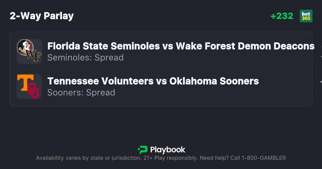Click the 1-800-GAMBLER helpline text
The width and height of the screenshot is (322, 169).
[x=264, y=158]
